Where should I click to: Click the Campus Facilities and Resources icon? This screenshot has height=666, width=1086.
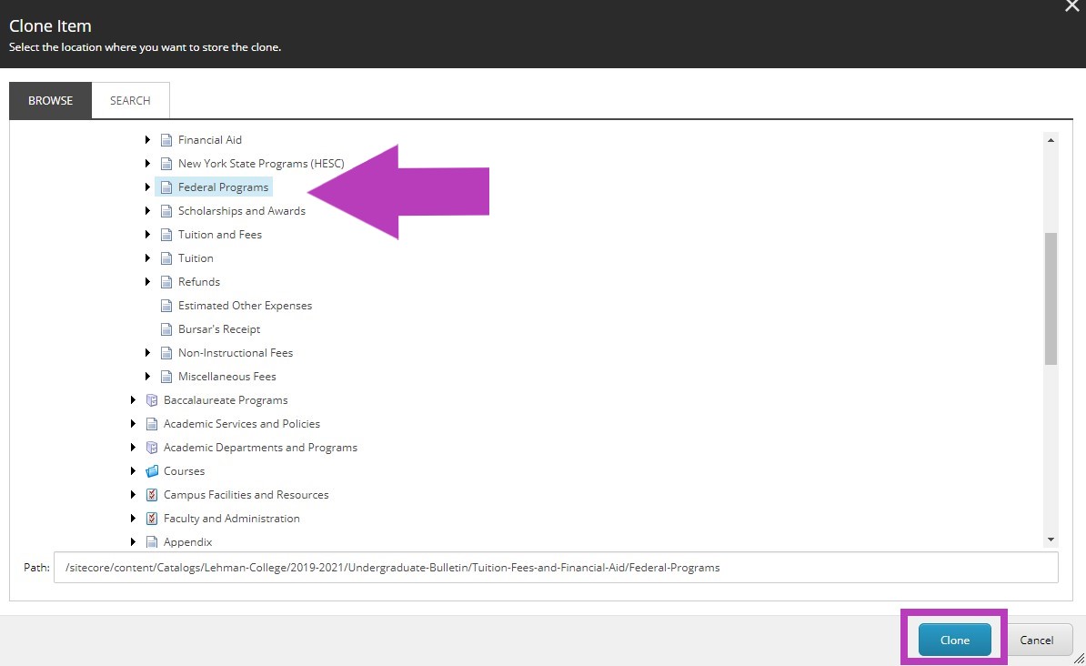152,495
